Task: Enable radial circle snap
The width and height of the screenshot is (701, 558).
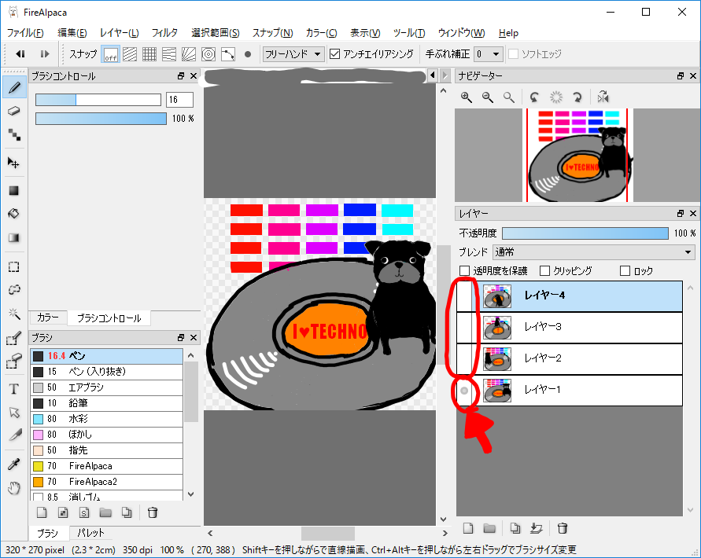Action: click(x=208, y=54)
